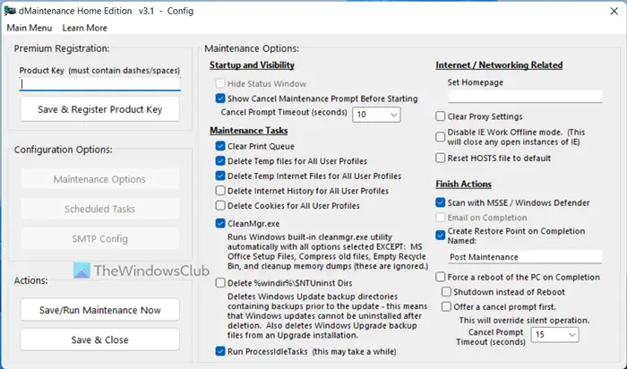Close the dMaintenance Config window
This screenshot has width=627, height=369.
pos(614,11)
